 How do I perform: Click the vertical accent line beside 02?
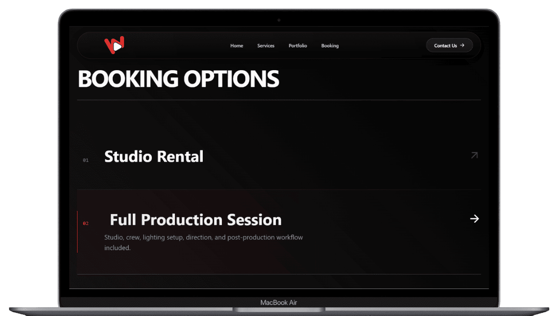77,232
